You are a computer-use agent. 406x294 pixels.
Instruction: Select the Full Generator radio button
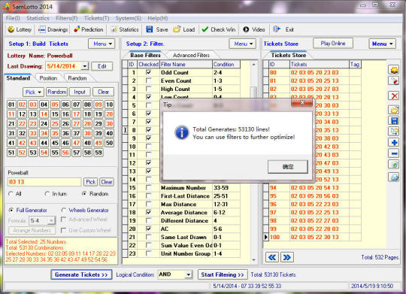coord(11,210)
